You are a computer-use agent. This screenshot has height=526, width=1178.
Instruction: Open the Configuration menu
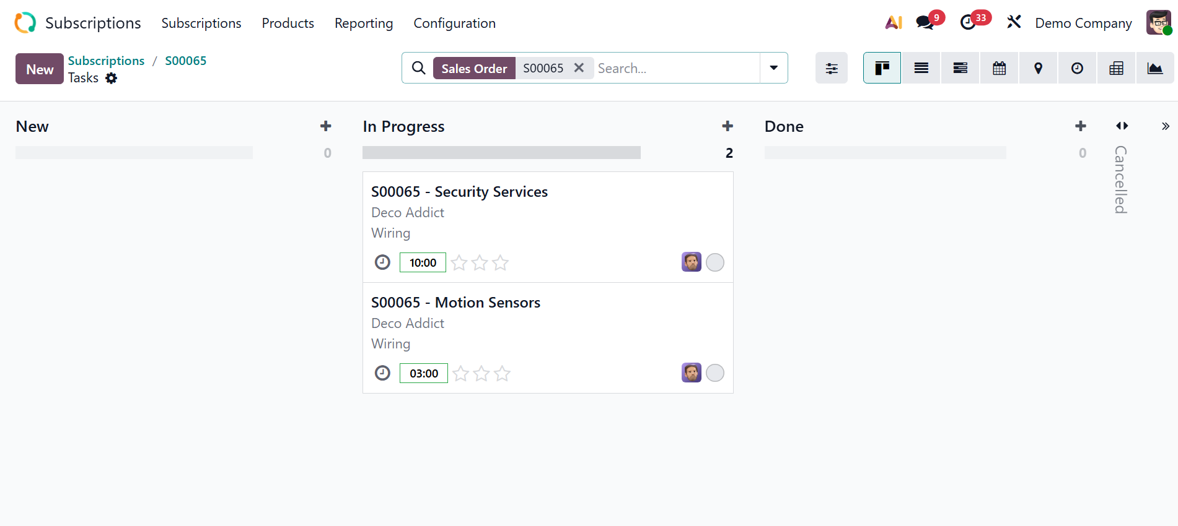pyautogui.click(x=454, y=23)
